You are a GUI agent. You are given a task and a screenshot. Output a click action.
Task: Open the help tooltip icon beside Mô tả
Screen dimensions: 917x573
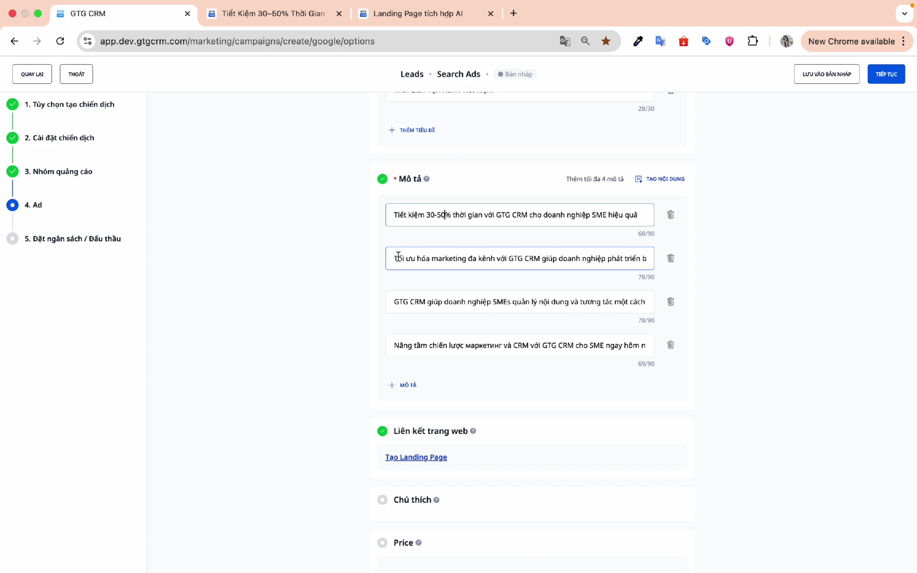(x=427, y=179)
